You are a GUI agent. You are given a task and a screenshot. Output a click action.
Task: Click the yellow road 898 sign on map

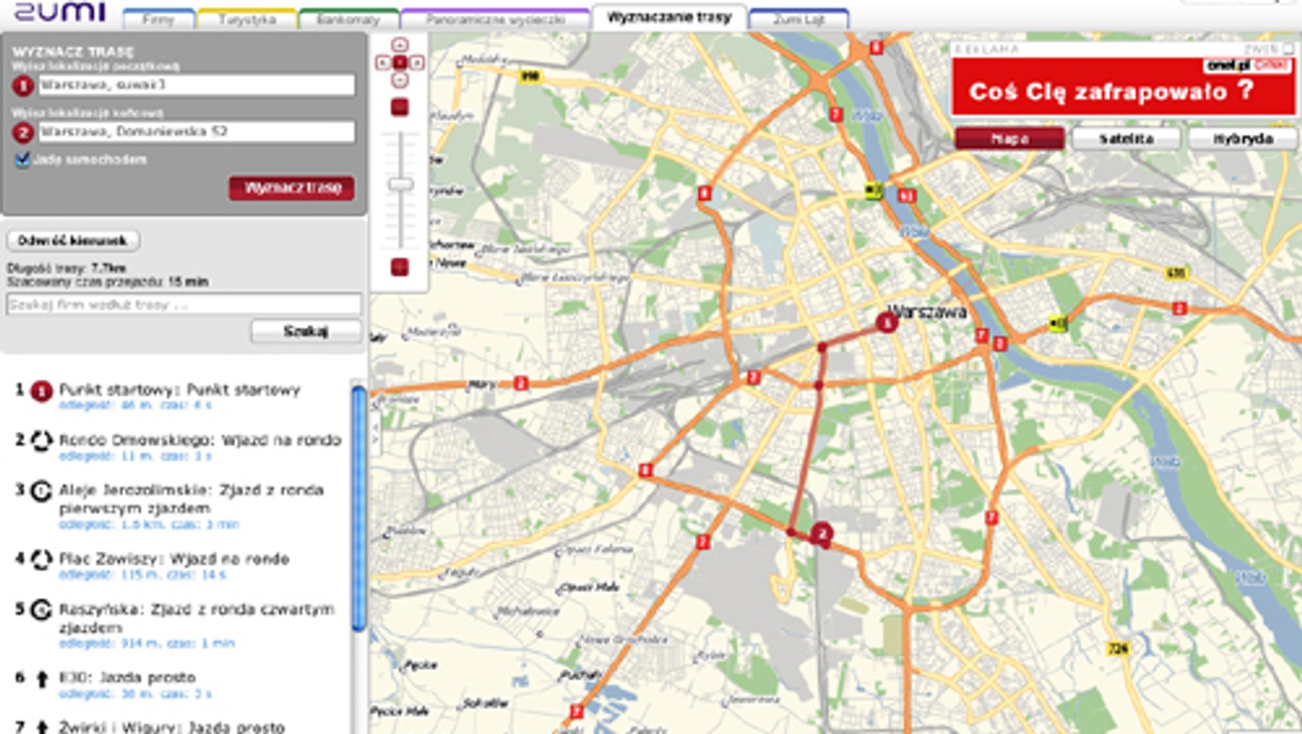(x=530, y=76)
